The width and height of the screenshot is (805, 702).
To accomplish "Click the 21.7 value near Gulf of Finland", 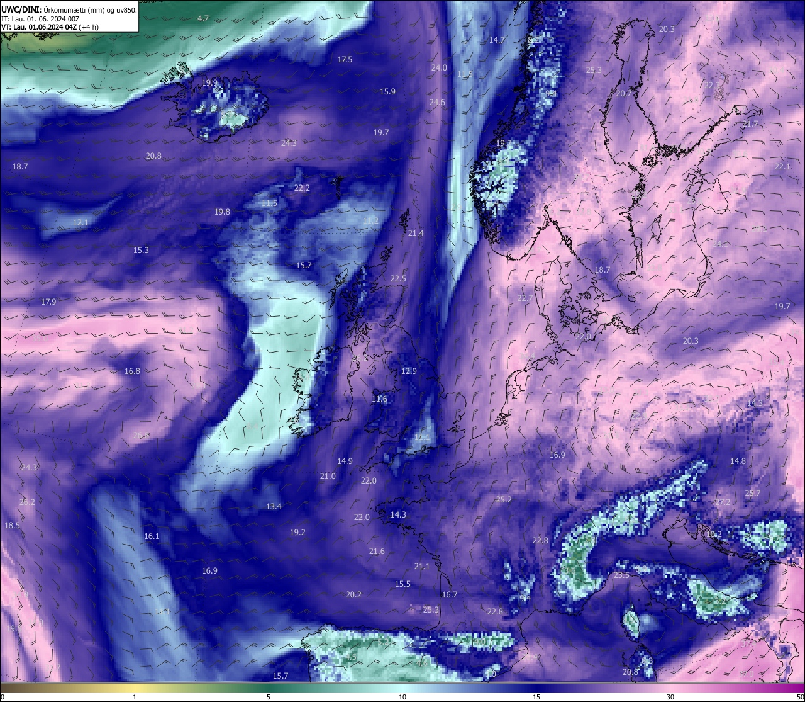I will point(750,124).
